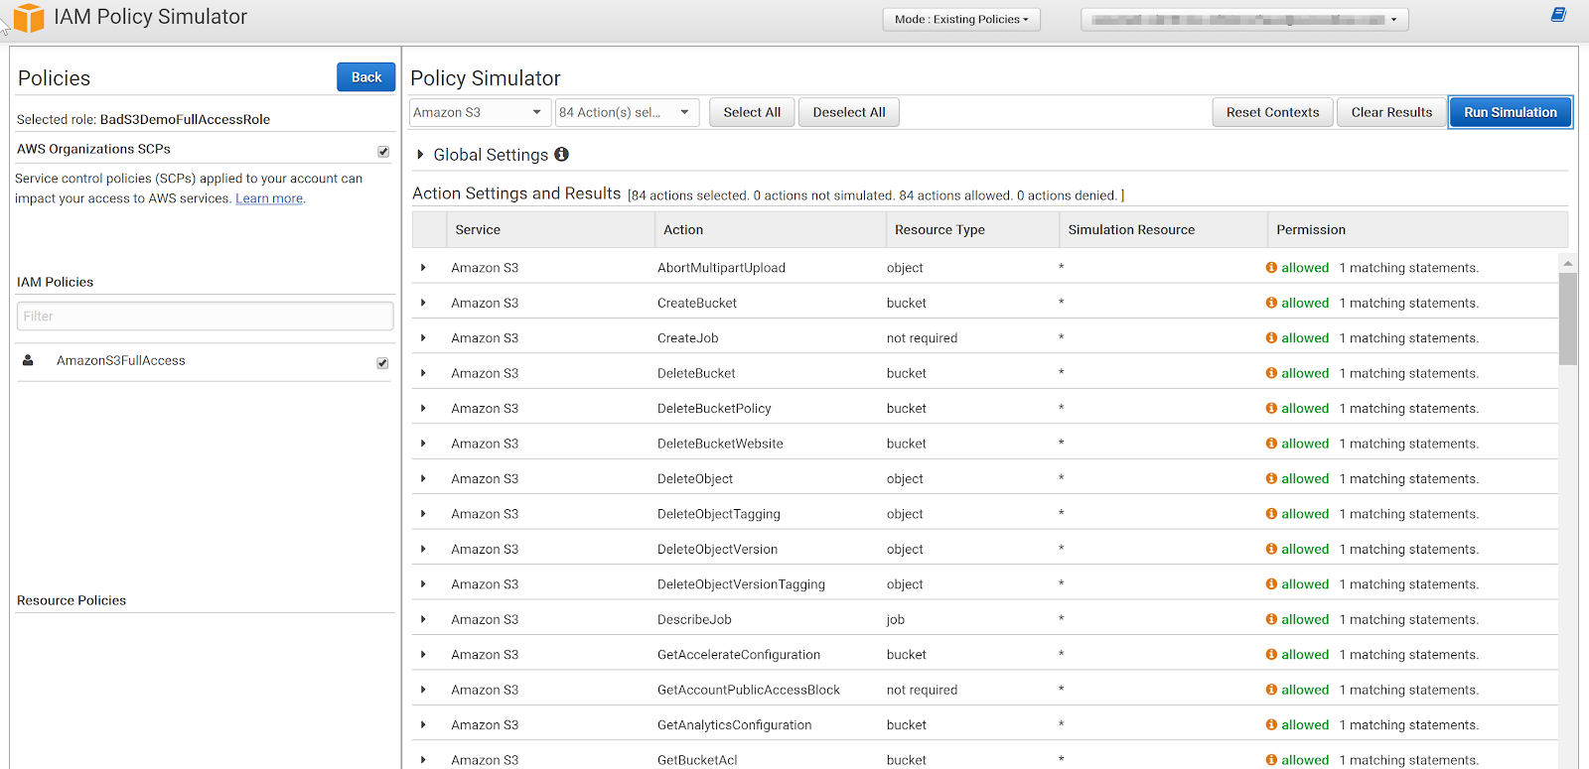
Task: Click the info icon for GetAccelerateConfiguration result
Action: coord(1271,655)
